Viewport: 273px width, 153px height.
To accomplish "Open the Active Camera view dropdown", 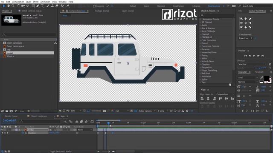I will 147,111.
